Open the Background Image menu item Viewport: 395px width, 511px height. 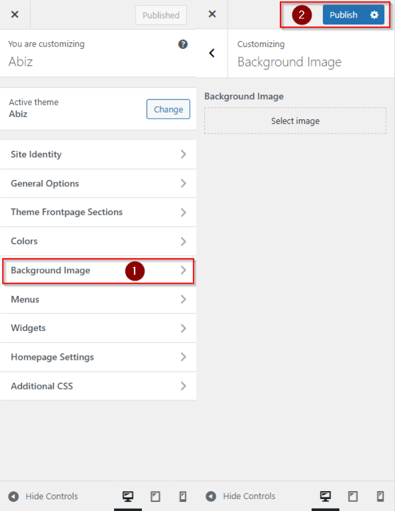tap(98, 271)
